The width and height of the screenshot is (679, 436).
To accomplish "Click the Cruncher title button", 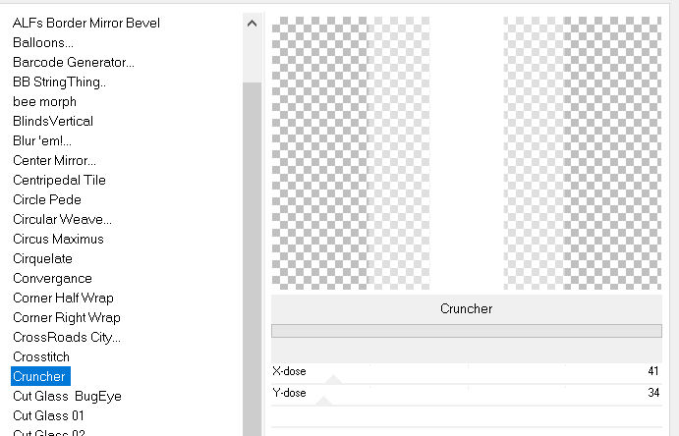I will (x=466, y=308).
